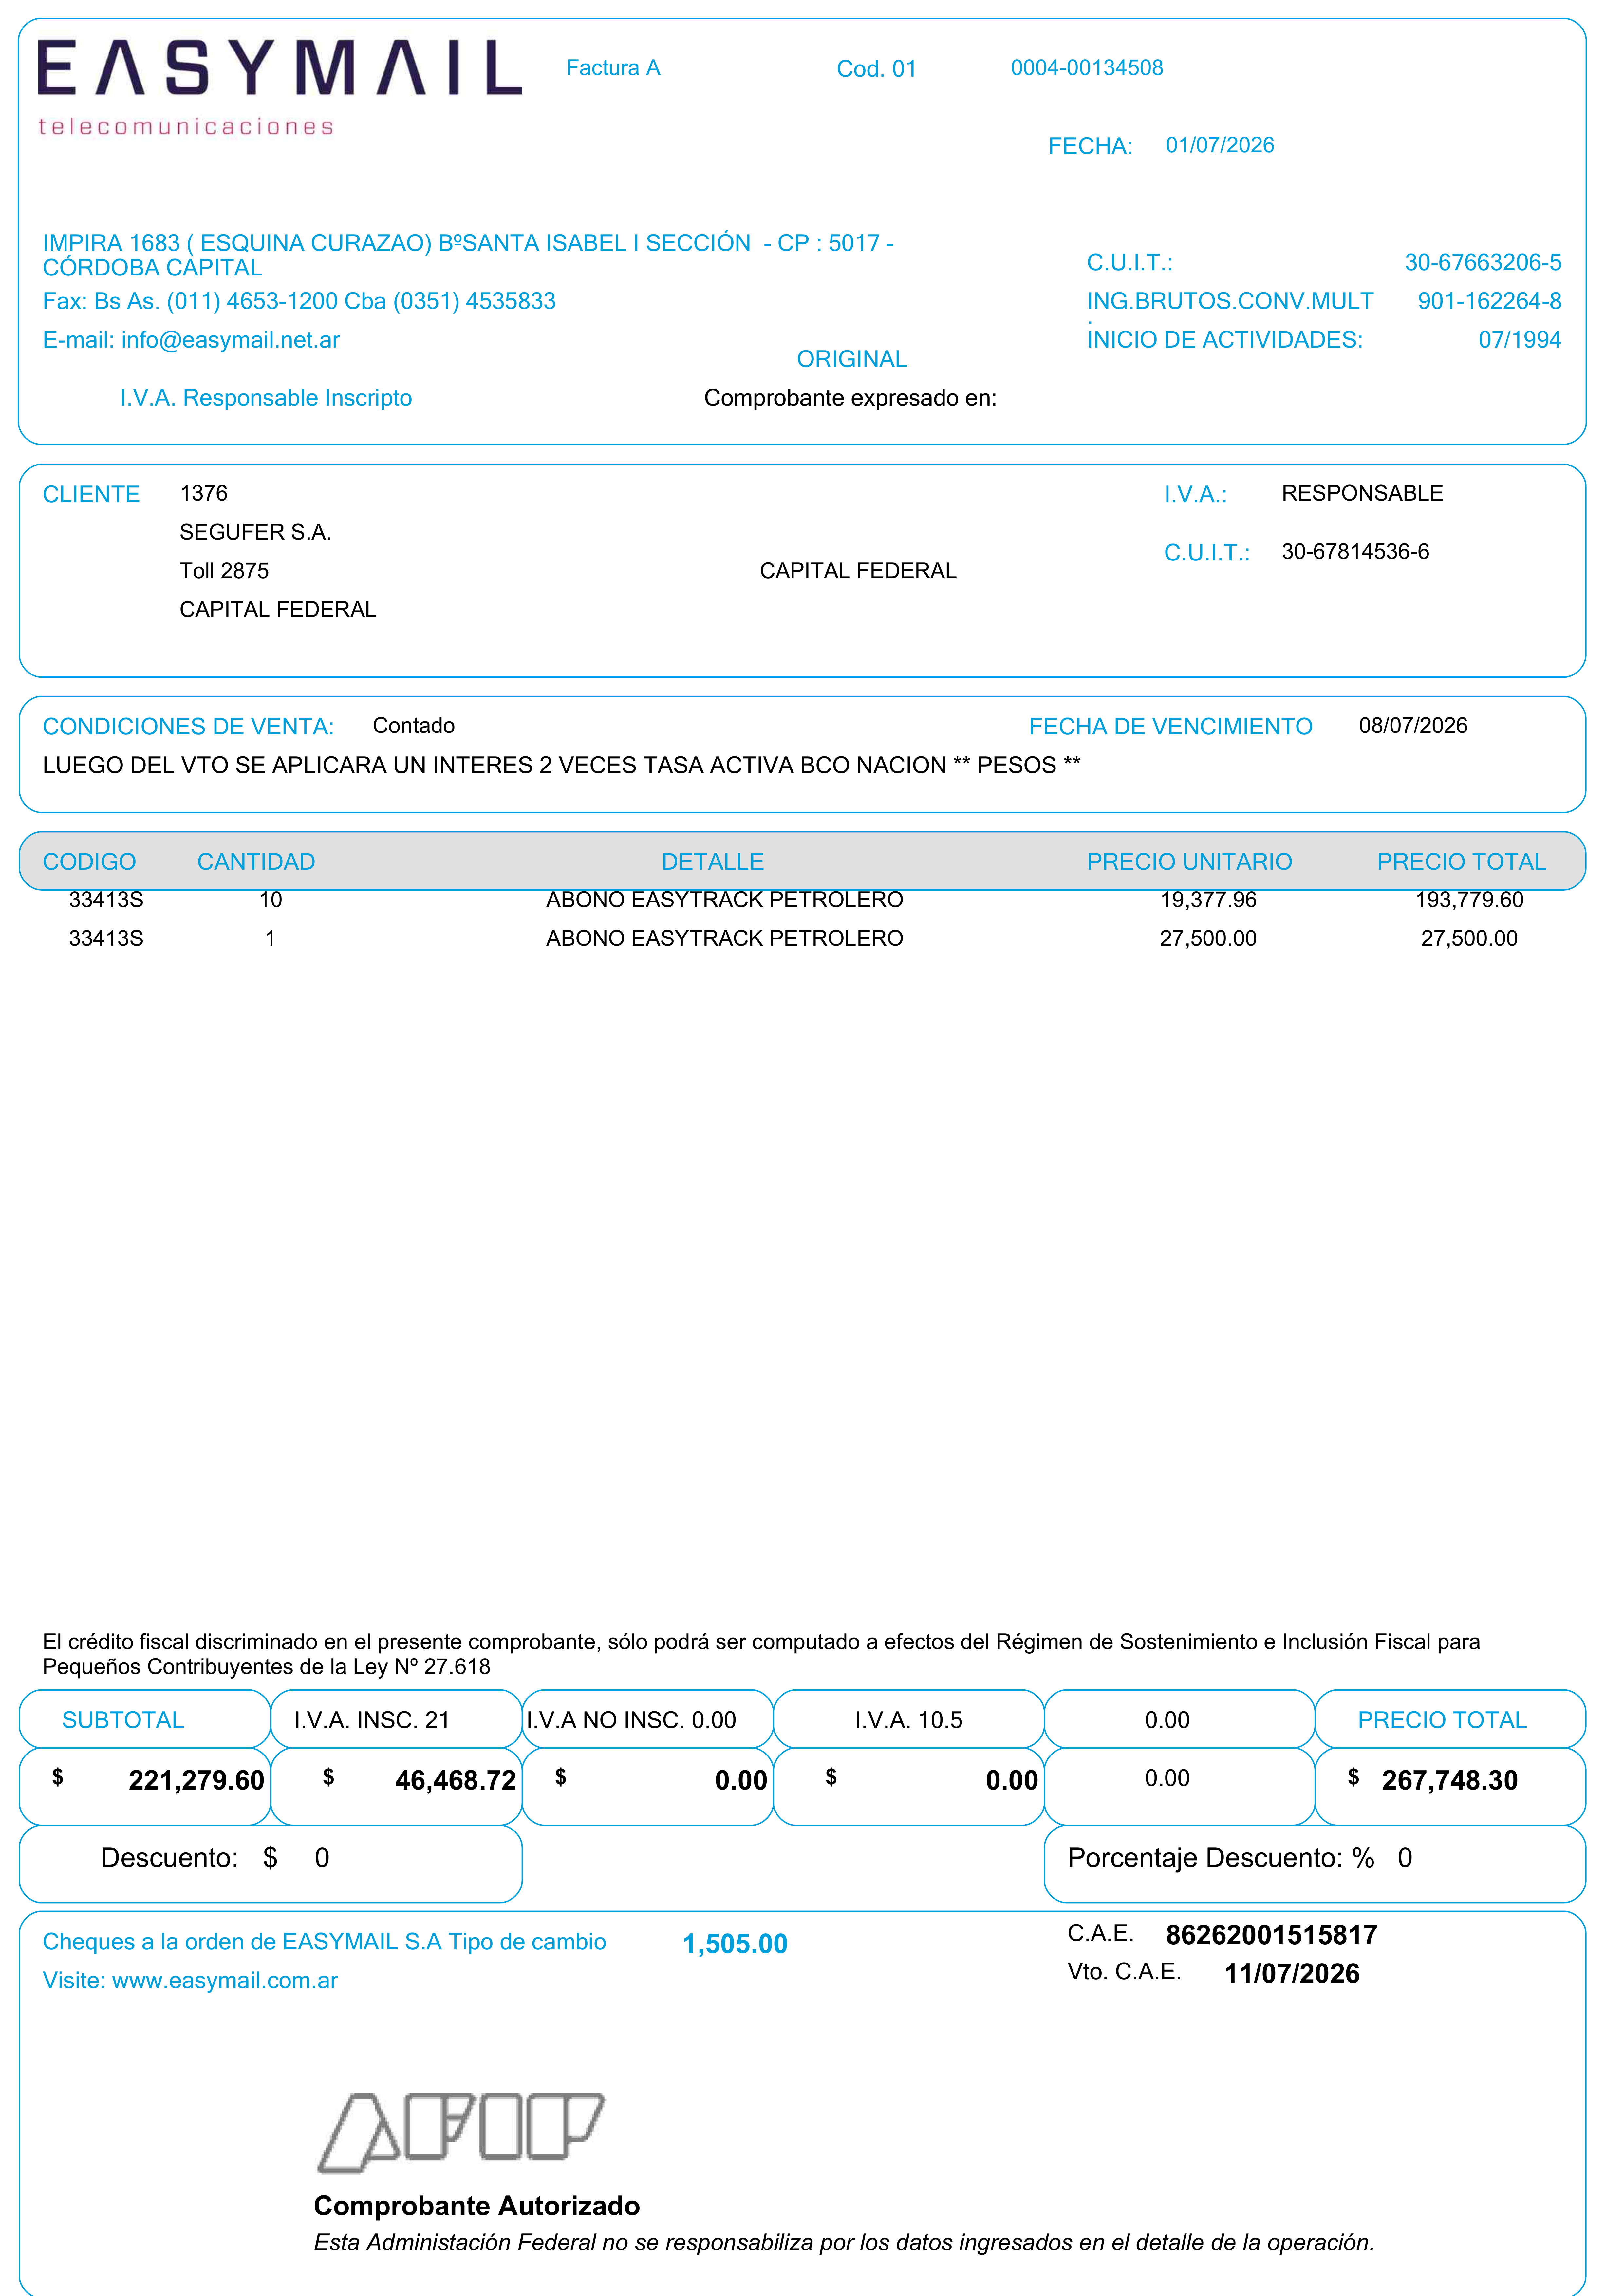Click the 'Cheques a la orden de EASYMAIL S.A' line
Screen dimensions: 1624x2296
[x=324, y=1942]
